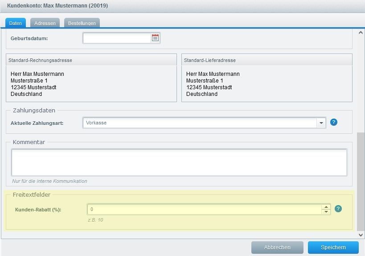Click the Aktuelle Zahlungsart label

pos(37,123)
